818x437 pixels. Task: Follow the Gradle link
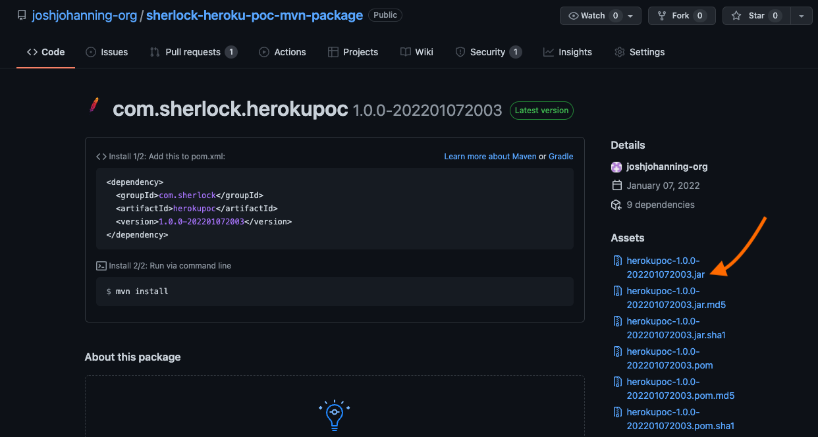point(560,157)
